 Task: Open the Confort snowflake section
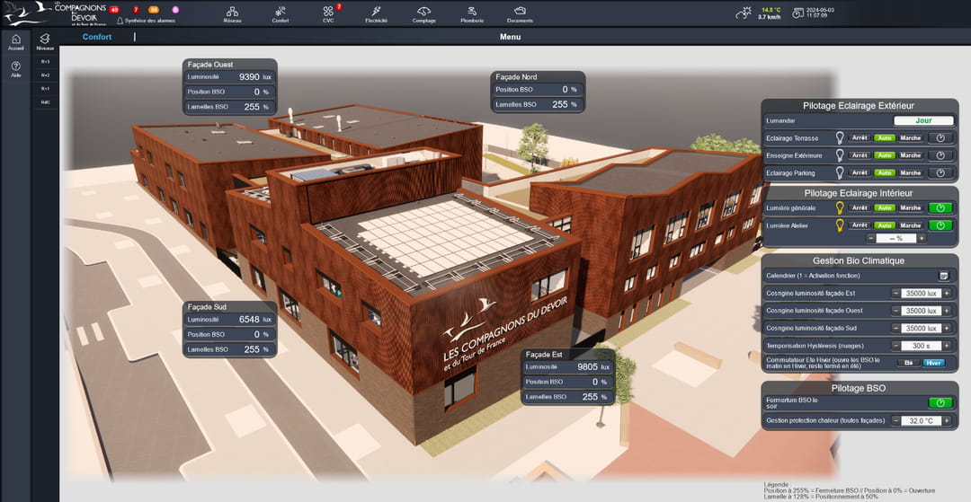tap(280, 15)
